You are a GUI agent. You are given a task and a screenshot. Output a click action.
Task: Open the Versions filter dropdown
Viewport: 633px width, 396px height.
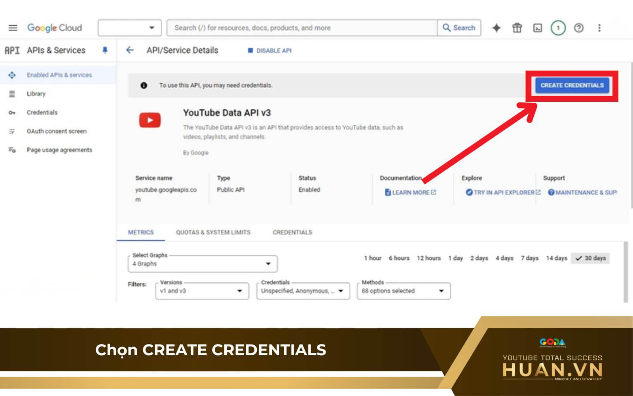click(x=202, y=291)
